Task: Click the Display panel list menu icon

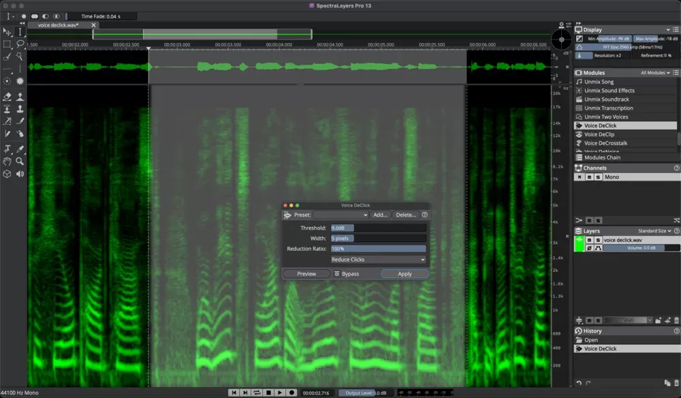Action: click(676, 29)
